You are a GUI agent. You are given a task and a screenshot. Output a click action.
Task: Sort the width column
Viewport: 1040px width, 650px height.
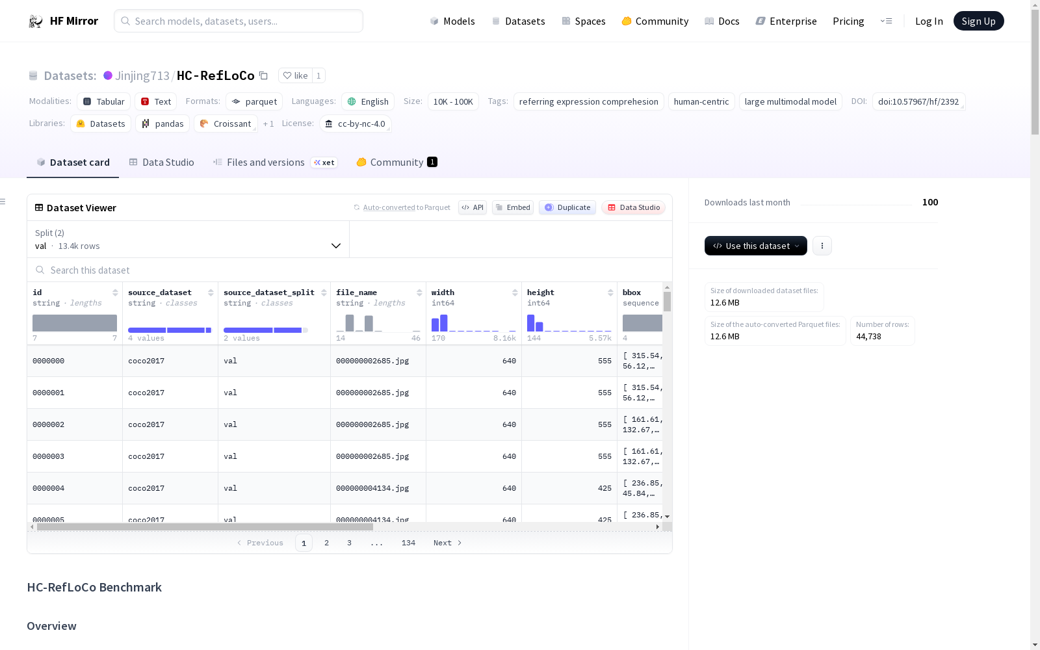click(x=515, y=292)
